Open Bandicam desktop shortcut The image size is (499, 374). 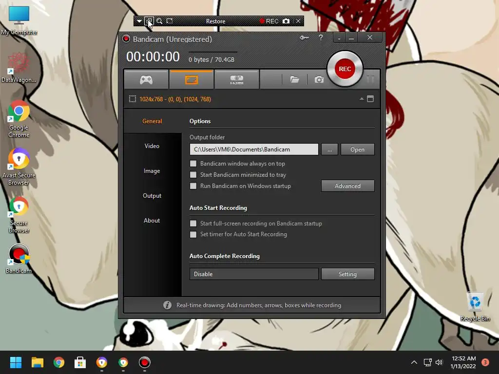19,259
